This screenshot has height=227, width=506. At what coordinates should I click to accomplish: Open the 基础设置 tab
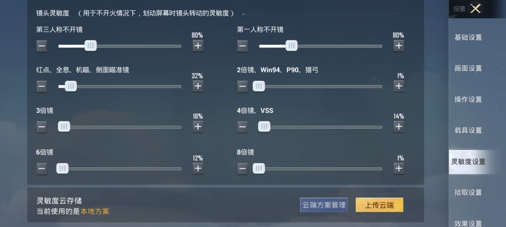point(468,37)
